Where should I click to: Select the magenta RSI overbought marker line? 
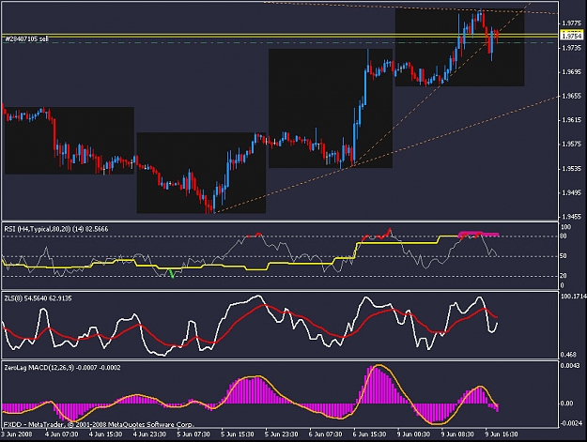tap(479, 235)
